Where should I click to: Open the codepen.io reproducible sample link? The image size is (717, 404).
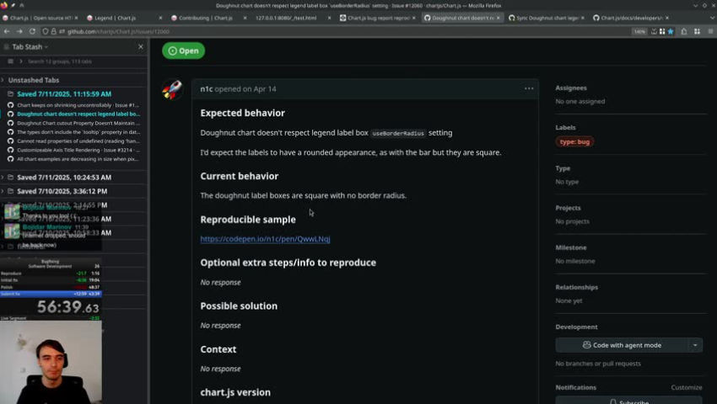pyautogui.click(x=265, y=239)
